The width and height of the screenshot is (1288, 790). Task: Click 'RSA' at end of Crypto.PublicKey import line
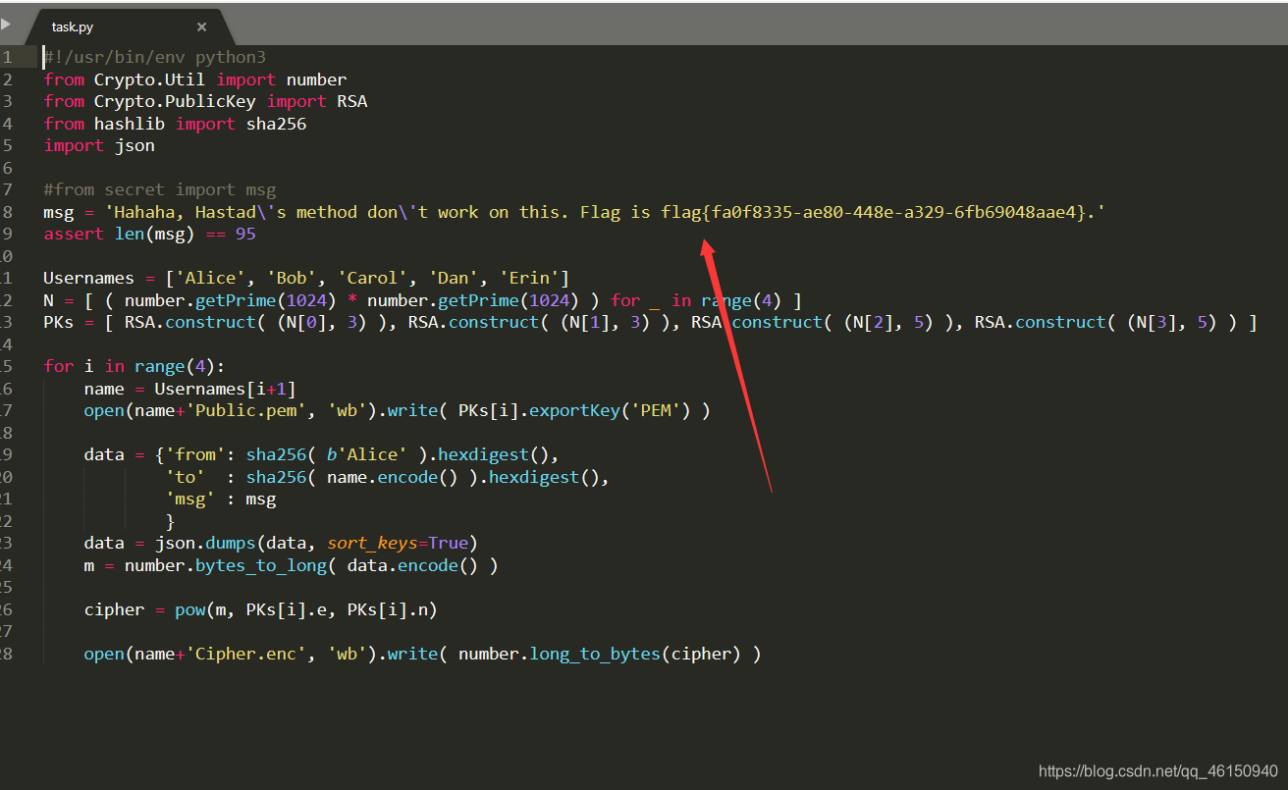point(351,101)
